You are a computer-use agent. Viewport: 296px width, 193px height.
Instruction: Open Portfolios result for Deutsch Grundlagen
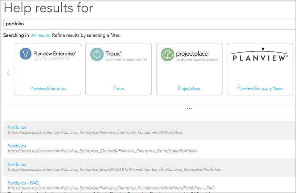(17, 146)
